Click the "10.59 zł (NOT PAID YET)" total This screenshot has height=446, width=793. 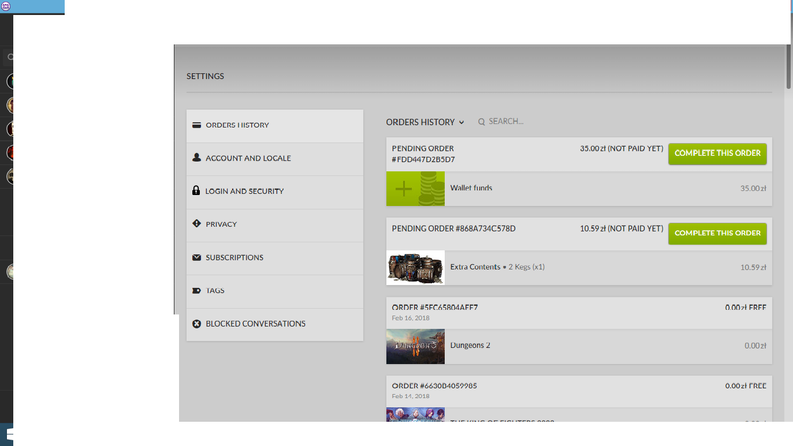(x=621, y=229)
